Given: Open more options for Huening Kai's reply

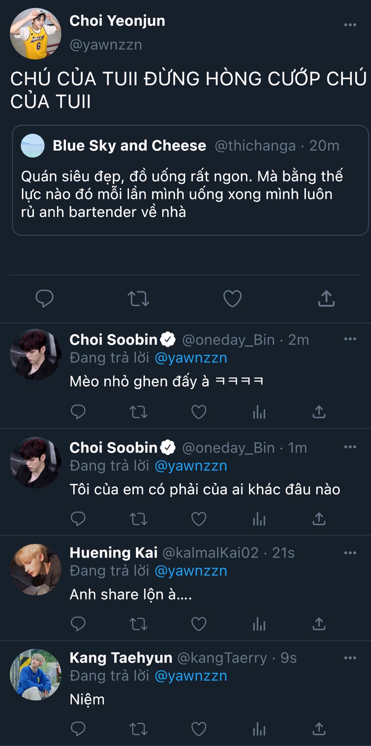Looking at the screenshot, I should pyautogui.click(x=350, y=553).
